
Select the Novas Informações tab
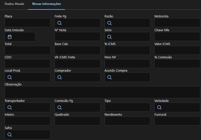(46, 4)
